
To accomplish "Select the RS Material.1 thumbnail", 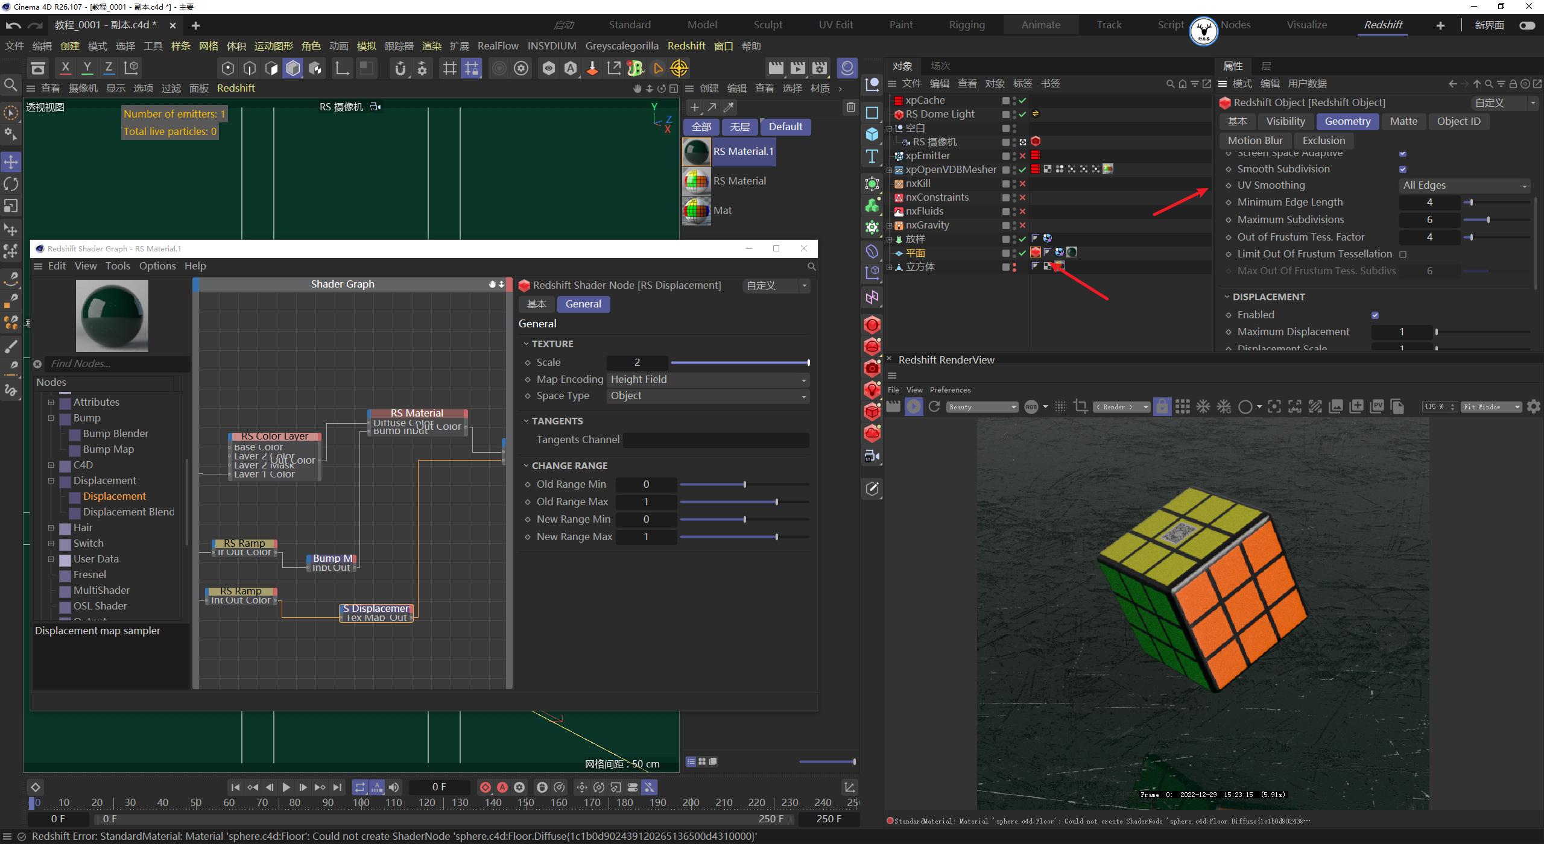I will [x=696, y=151].
